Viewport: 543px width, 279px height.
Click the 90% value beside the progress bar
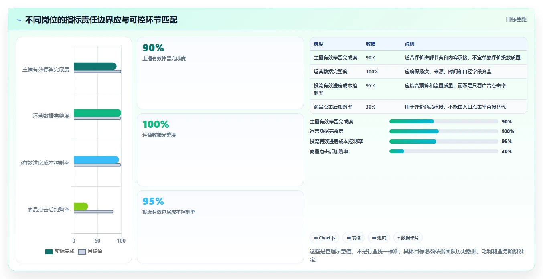(507, 122)
